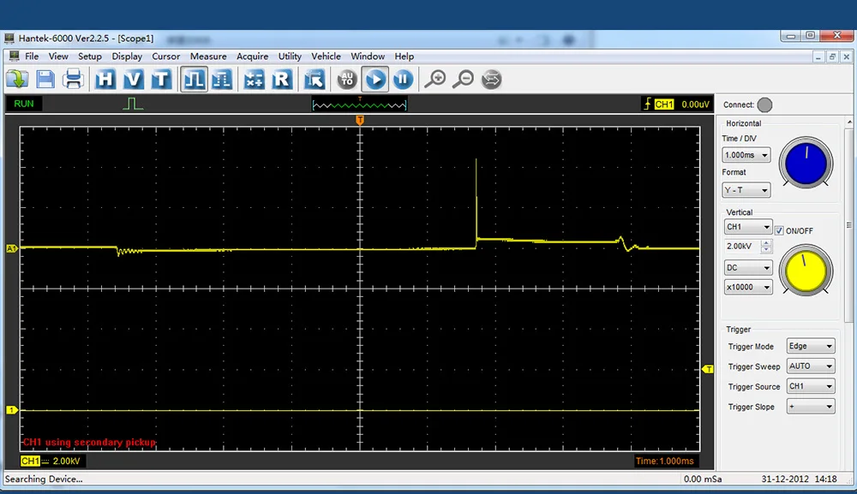Image resolution: width=857 pixels, height=494 pixels.
Task: Click the zoom in magnifier icon
Action: tap(435, 80)
